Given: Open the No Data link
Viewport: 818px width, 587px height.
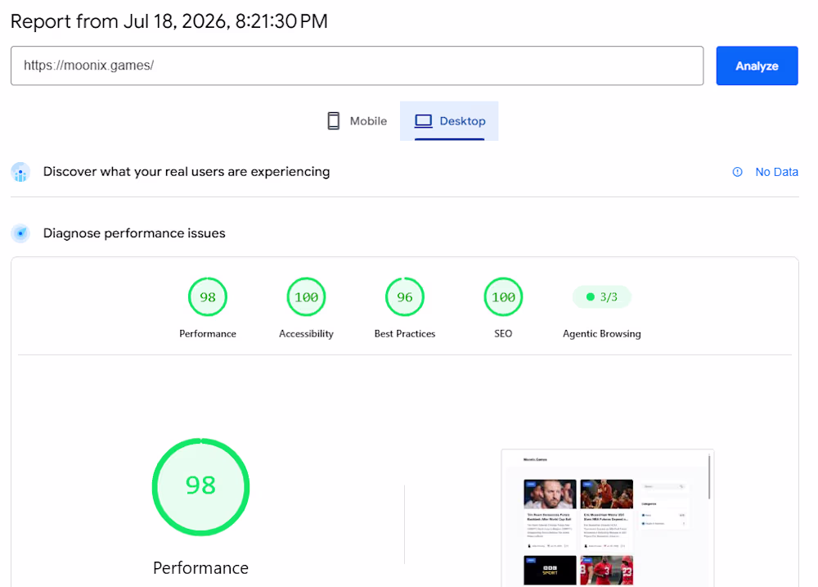Looking at the screenshot, I should click(x=776, y=172).
